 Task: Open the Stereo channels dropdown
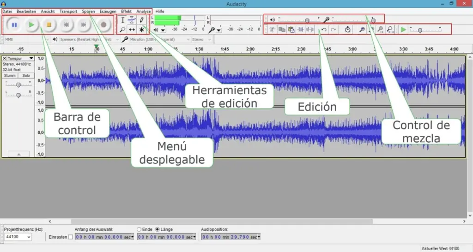202,40
